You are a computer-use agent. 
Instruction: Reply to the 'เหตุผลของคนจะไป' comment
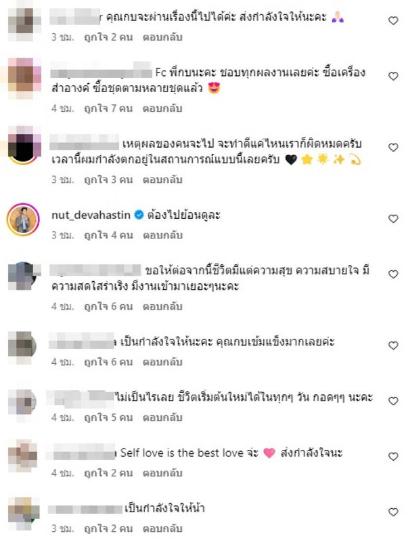click(162, 180)
